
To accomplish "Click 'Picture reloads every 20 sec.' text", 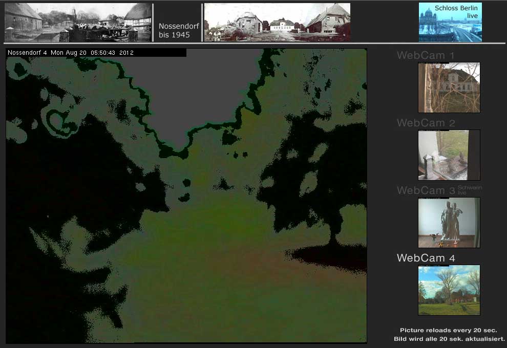I will (448, 331).
